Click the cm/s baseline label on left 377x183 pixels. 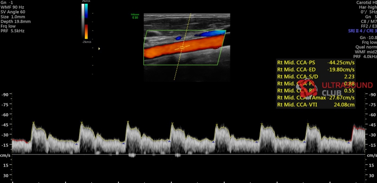[x=5, y=155]
